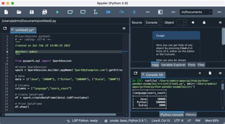Screen dimensions: 225x124
Task: Select the untitled2.py editor tab
Action: point(23,30)
